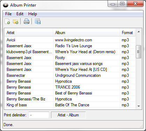Click the Done. status bar text
This screenshot has width=146, height=131.
click(x=8, y=125)
